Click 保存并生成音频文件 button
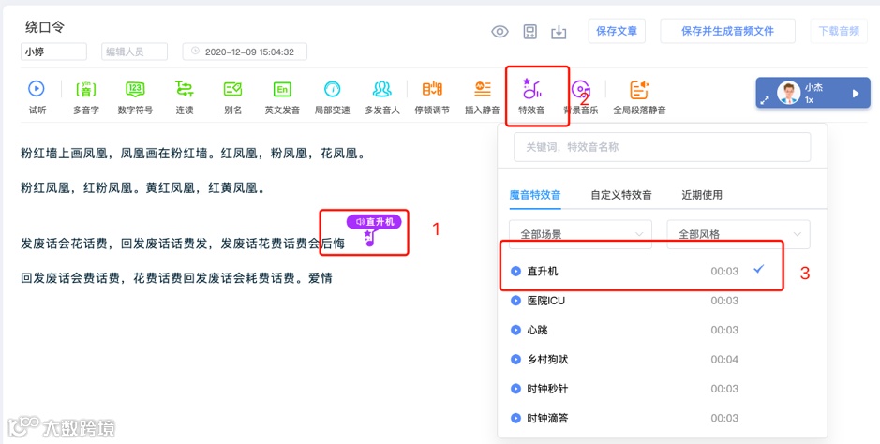 [x=727, y=31]
